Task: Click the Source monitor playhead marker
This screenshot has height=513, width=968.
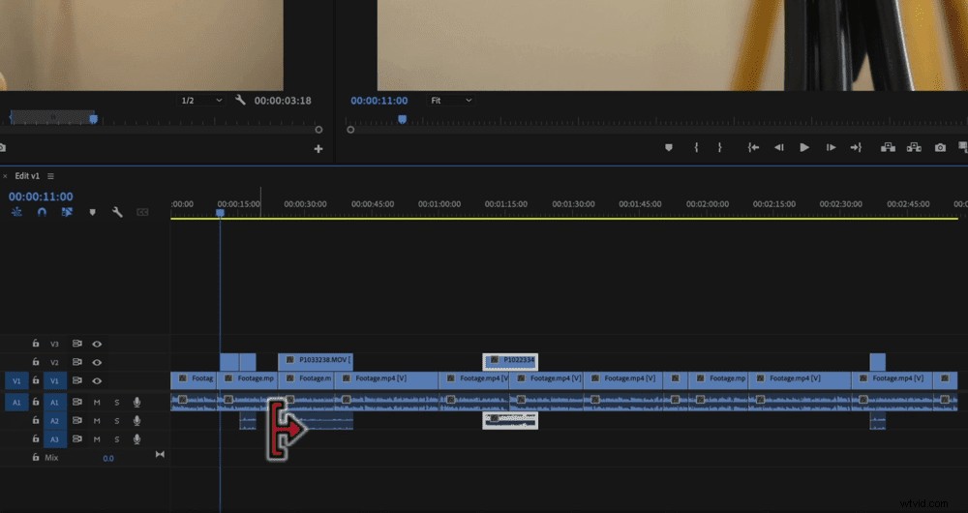Action: click(93, 118)
